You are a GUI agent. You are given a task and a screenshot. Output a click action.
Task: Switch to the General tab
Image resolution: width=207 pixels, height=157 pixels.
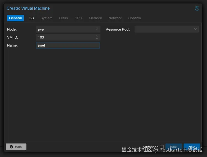click(15, 18)
